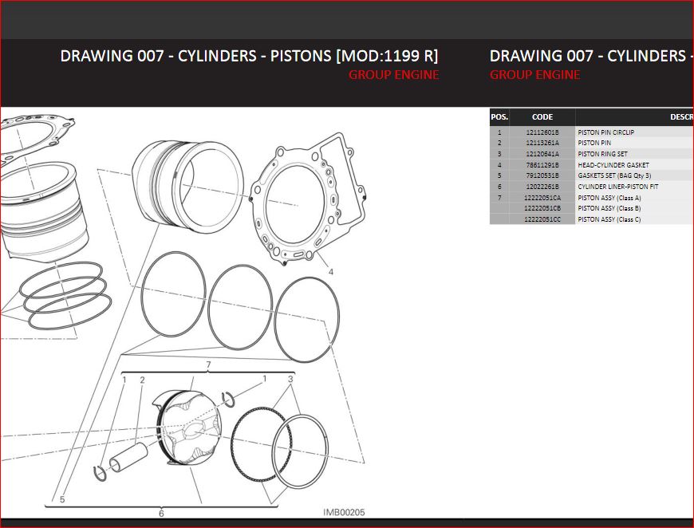Click the POS. column header
The height and width of the screenshot is (528, 694).
pos(499,117)
